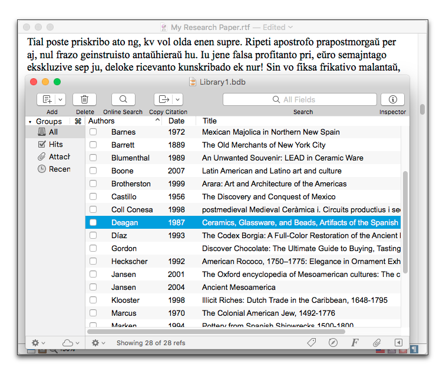This screenshot has width=446, height=374.
Task: Check the Heckscher row checkbox
Action: (93, 261)
